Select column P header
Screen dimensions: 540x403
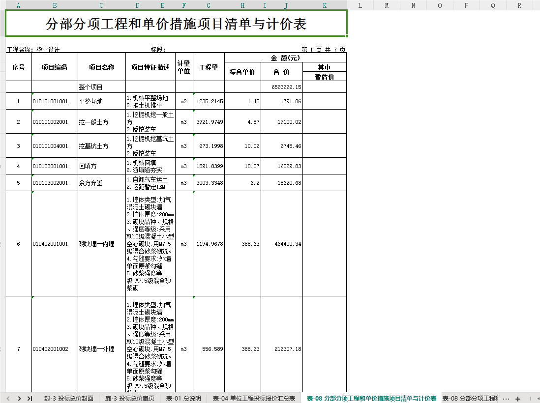point(466,5)
